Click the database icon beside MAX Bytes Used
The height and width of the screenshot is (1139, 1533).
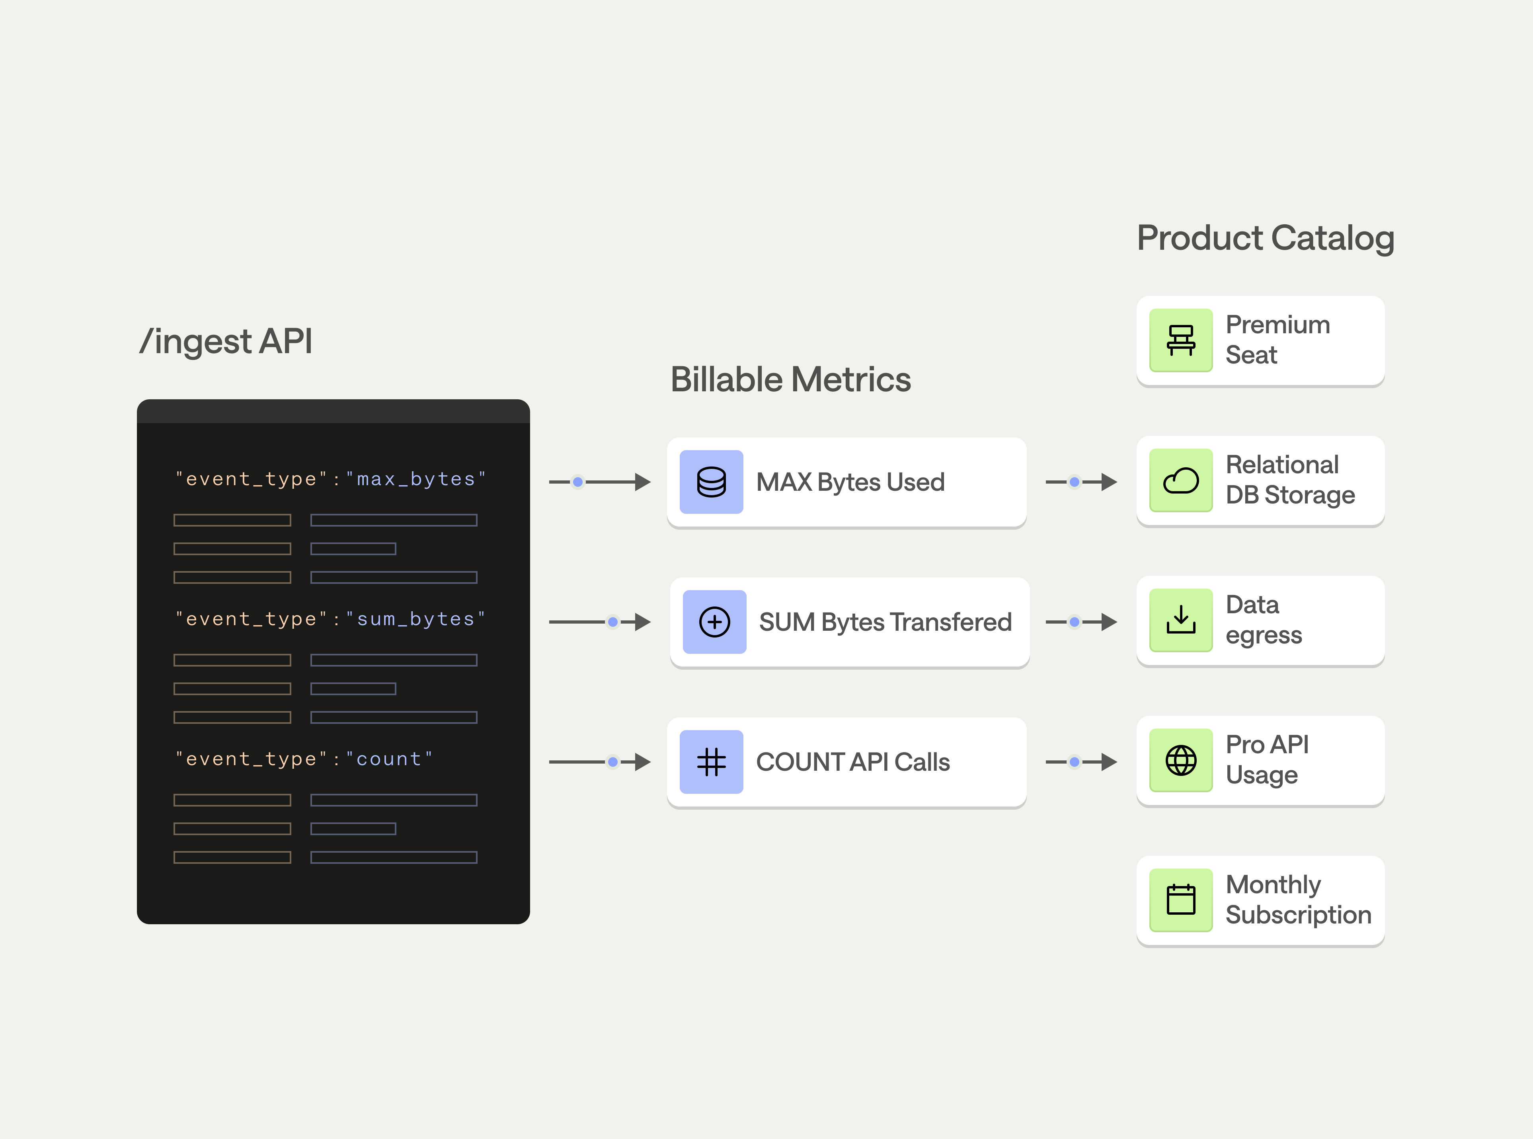[711, 482]
